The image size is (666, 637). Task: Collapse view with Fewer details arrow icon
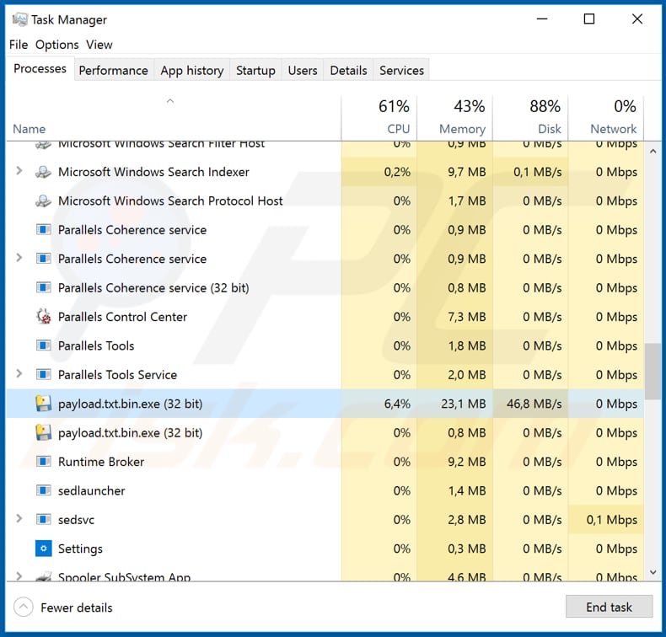point(24,608)
